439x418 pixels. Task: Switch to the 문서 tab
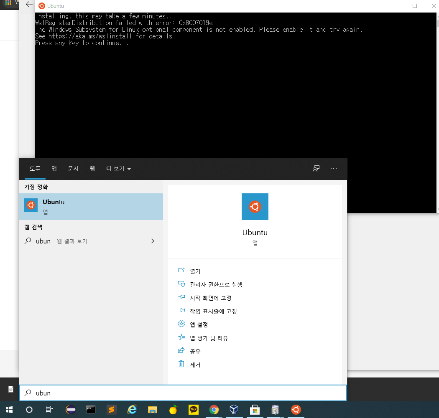(73, 169)
